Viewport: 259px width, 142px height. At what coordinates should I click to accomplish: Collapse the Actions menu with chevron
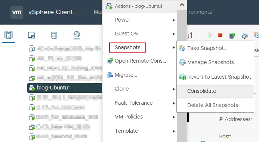(182, 5)
